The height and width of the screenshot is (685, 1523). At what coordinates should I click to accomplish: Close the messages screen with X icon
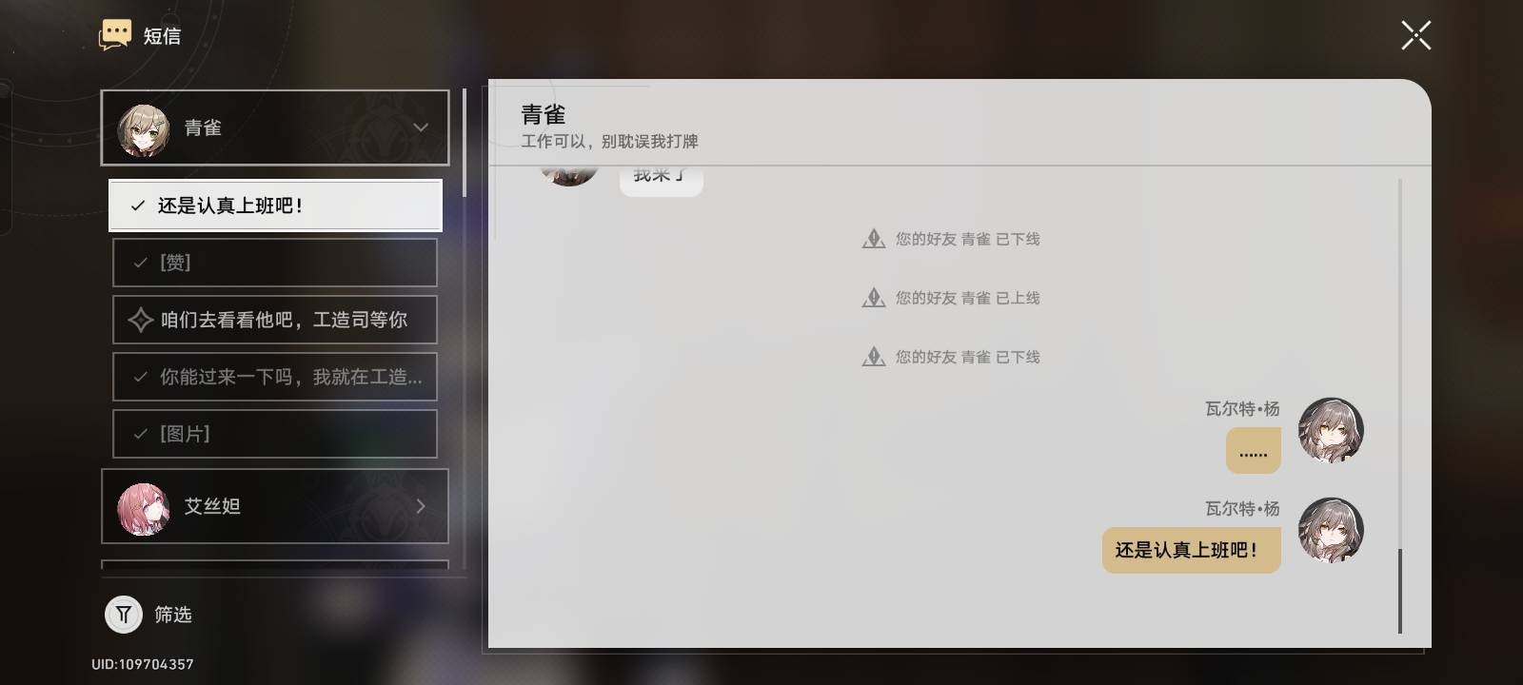click(1415, 36)
